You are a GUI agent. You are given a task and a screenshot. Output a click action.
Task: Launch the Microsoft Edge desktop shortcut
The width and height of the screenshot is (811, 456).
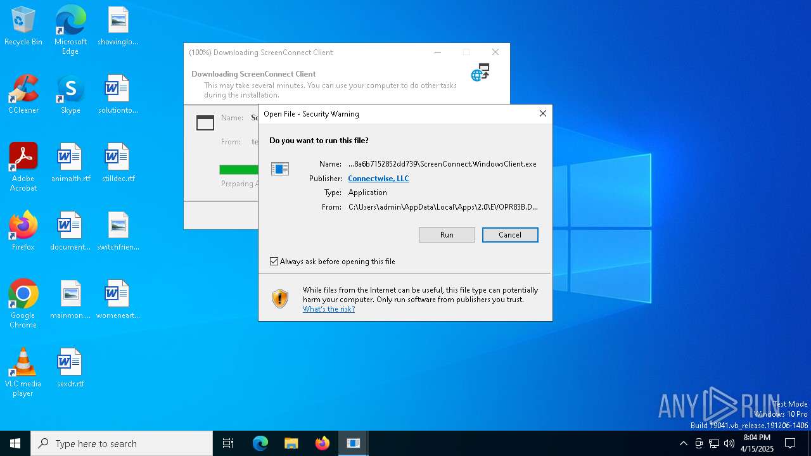70,30
